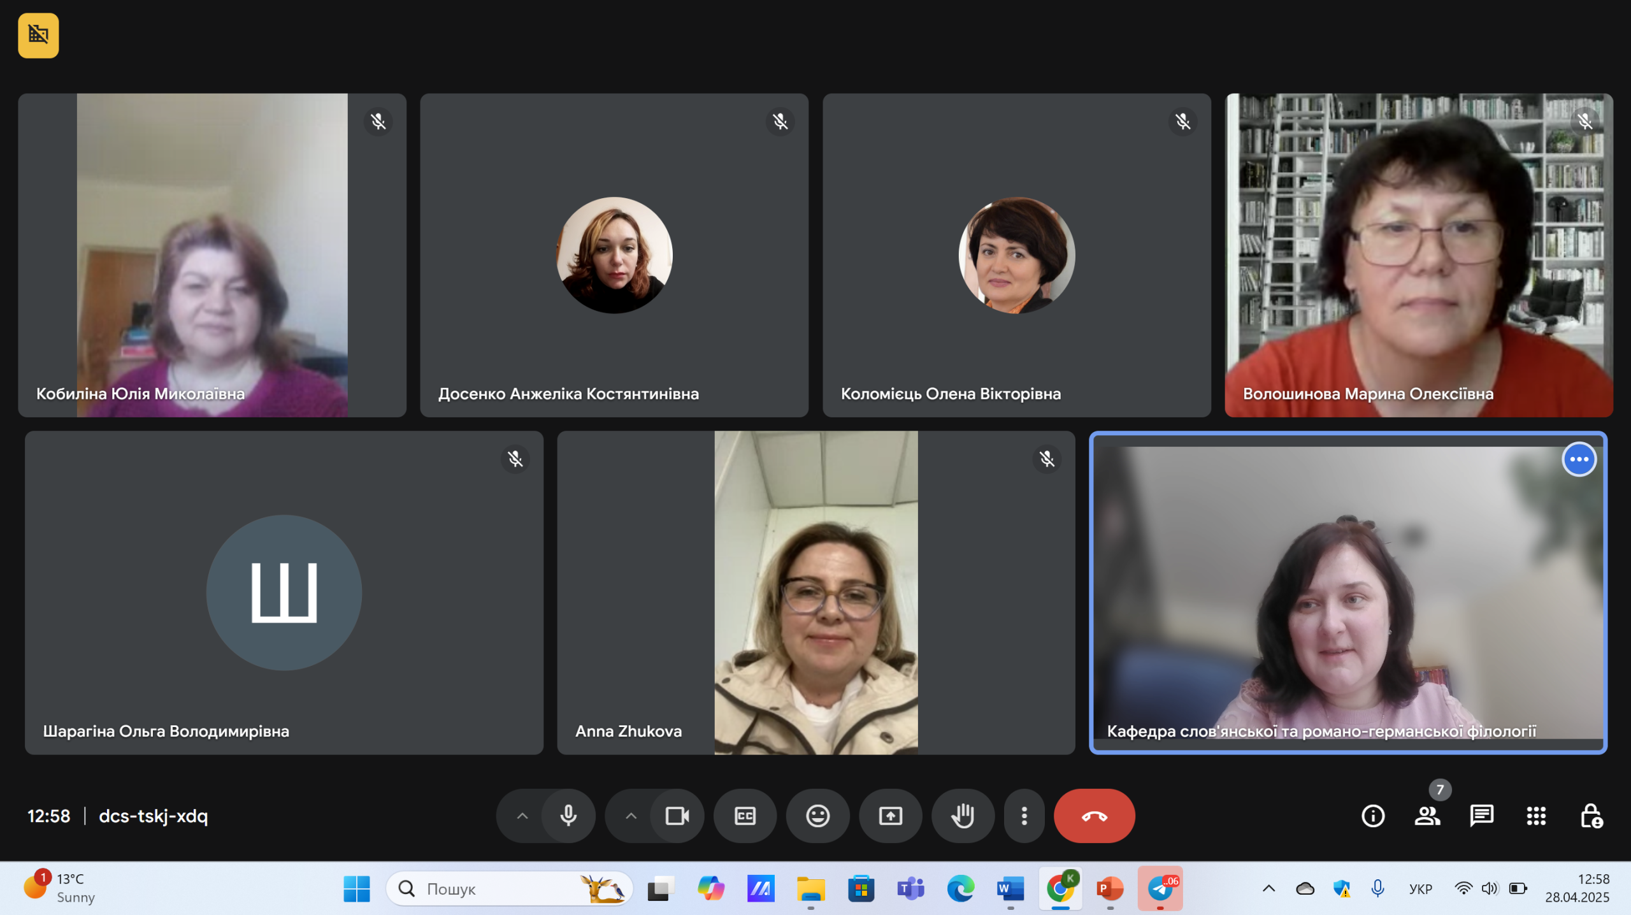Click the Пошук taskbar search field
This screenshot has height=915, width=1631.
(510, 889)
